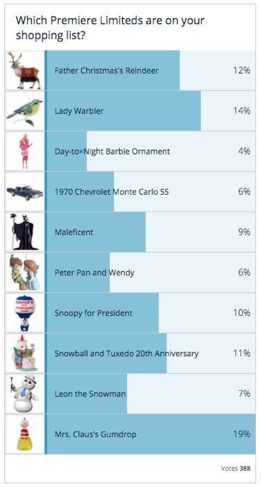Select the Snoopy balloon ornament image

pos(25,313)
